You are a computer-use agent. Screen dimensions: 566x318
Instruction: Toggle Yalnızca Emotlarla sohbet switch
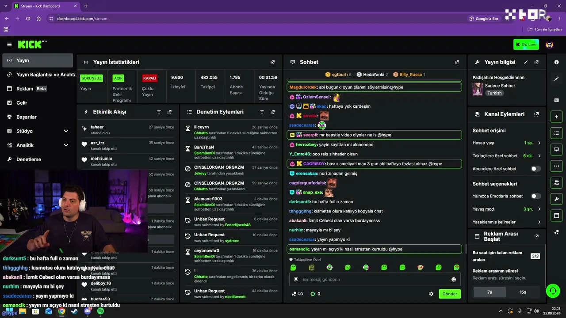point(535,196)
